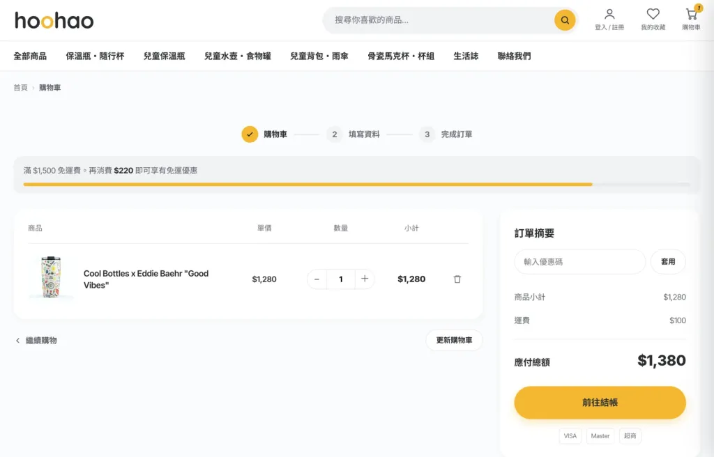Increase quantity with plus button
714x457 pixels.
(365, 279)
